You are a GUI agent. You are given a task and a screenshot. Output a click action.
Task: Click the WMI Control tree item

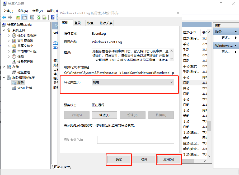coord(25,88)
